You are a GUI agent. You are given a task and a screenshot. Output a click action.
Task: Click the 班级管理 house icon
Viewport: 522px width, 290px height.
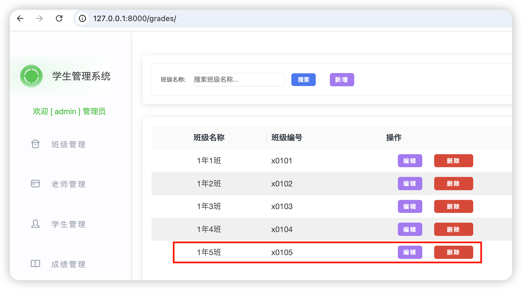click(x=36, y=144)
